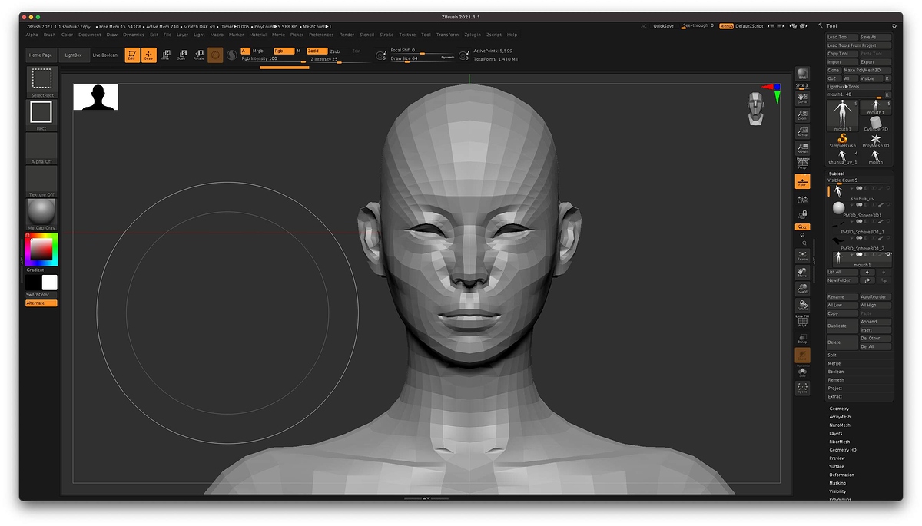Toggle mouth1 subtool eye visibility

tap(888, 254)
